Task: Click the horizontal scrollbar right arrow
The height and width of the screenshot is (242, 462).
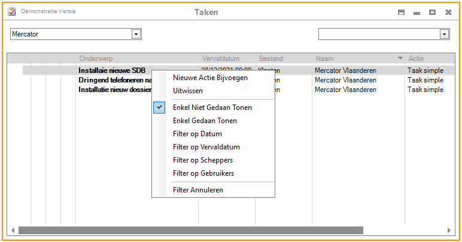Action: [449, 231]
